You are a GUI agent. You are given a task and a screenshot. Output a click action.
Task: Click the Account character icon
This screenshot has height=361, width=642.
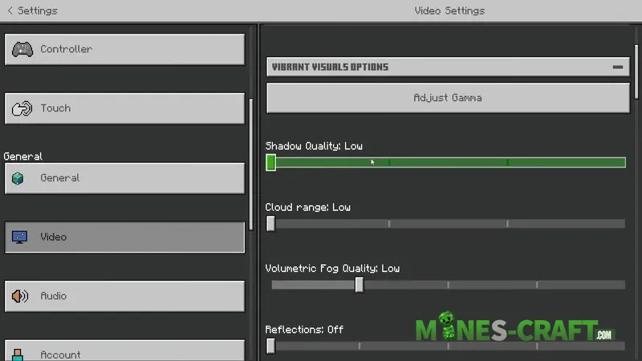(x=18, y=355)
